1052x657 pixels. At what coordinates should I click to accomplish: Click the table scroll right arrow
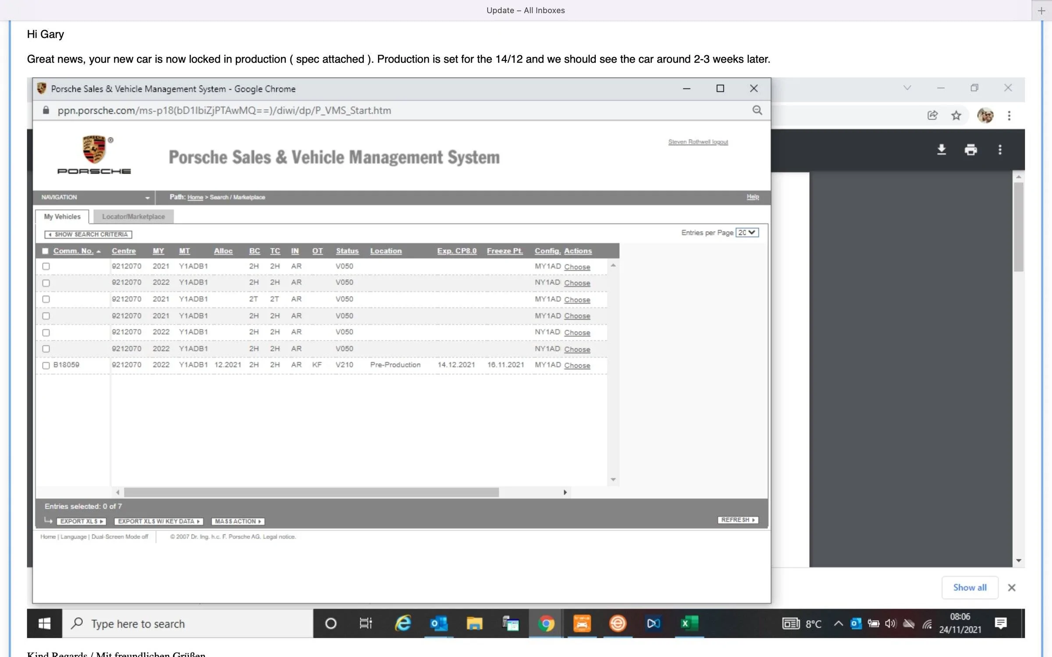tap(565, 492)
